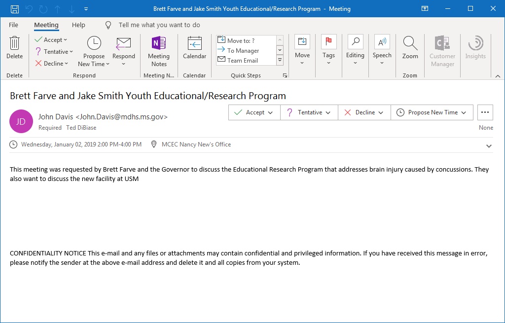Switch to the Help tab
505x323 pixels.
[78, 25]
